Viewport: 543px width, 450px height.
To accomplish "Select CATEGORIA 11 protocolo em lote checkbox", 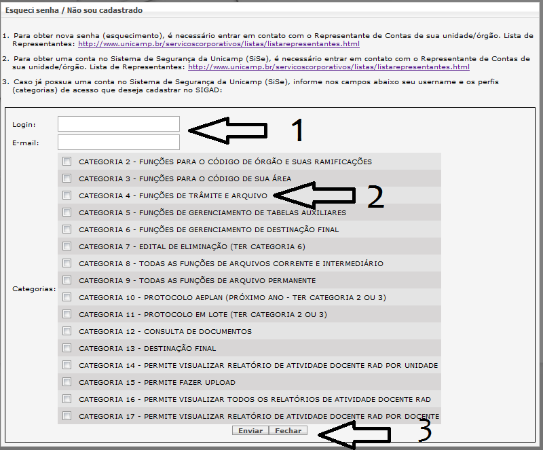I will pyautogui.click(x=67, y=314).
